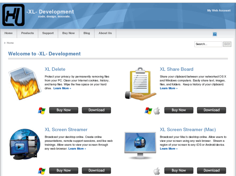Click Learn More for XL Screen Streamer (Mac)
236x176 pixels.
(168, 149)
